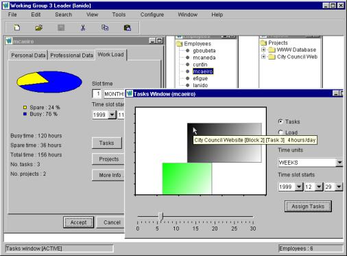
Task: Select the Tasks radio button
Action: (x=280, y=121)
